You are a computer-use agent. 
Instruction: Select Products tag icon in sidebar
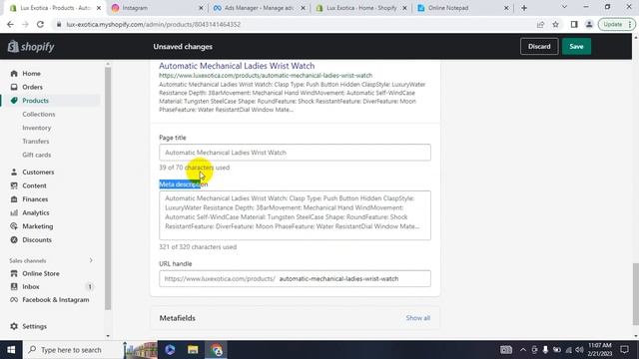[14, 101]
